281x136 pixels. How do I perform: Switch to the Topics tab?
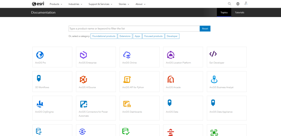coord(224,13)
